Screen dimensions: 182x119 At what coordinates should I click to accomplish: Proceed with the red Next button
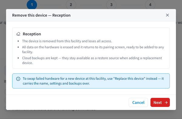tap(160, 102)
